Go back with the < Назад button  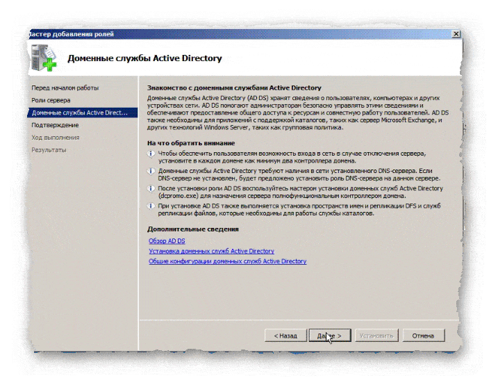285,336
